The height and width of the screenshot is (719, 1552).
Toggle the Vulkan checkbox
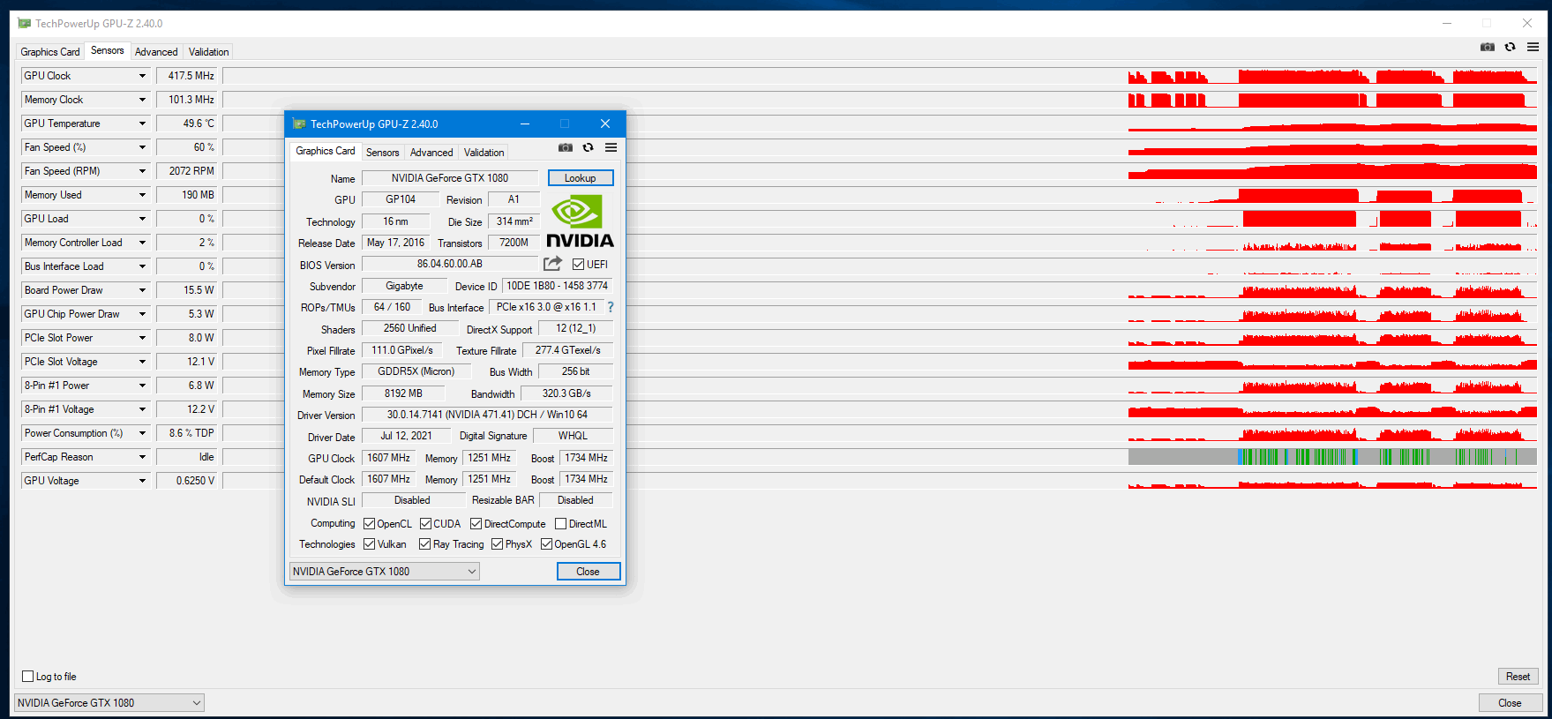tap(369, 544)
